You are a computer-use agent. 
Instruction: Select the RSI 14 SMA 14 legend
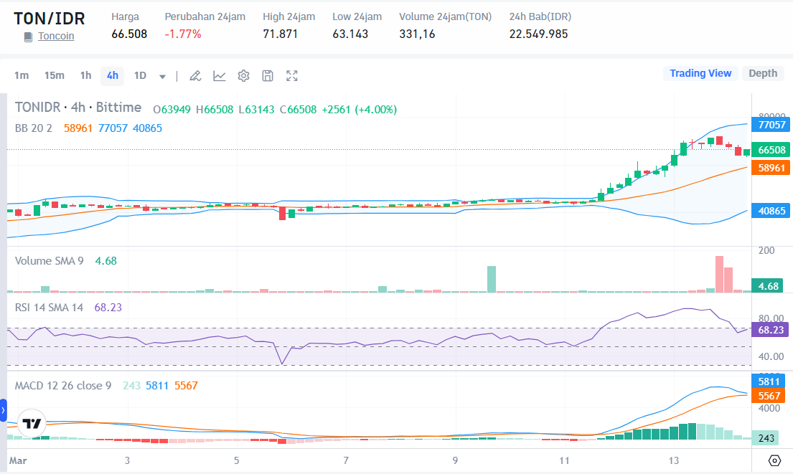[49, 308]
